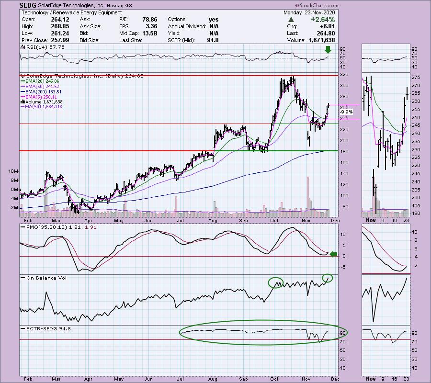Click the EMA(200) 183.51 legend entry

pyautogui.click(x=42, y=92)
